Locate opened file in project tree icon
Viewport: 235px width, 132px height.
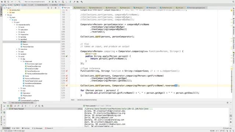(x=48, y=8)
